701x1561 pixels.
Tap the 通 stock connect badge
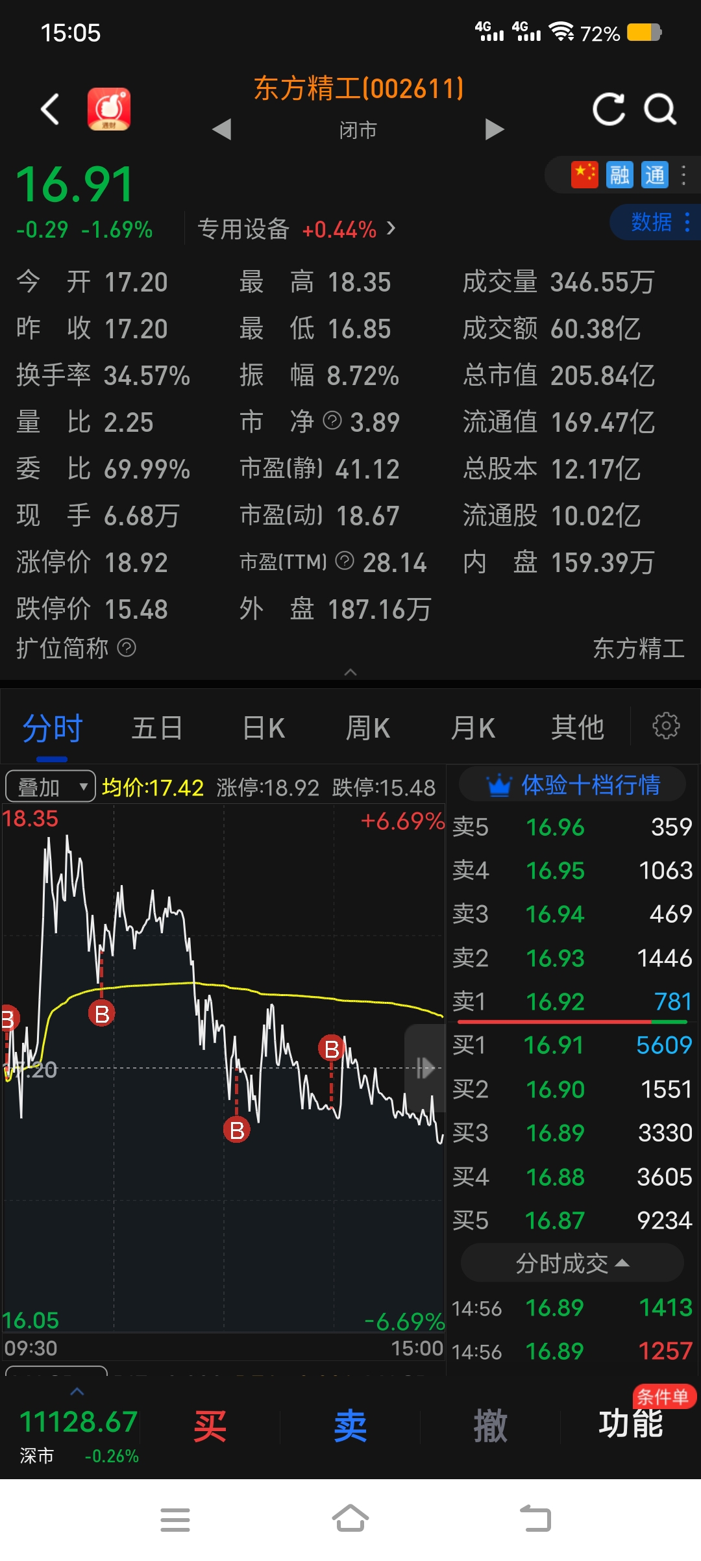(x=654, y=175)
